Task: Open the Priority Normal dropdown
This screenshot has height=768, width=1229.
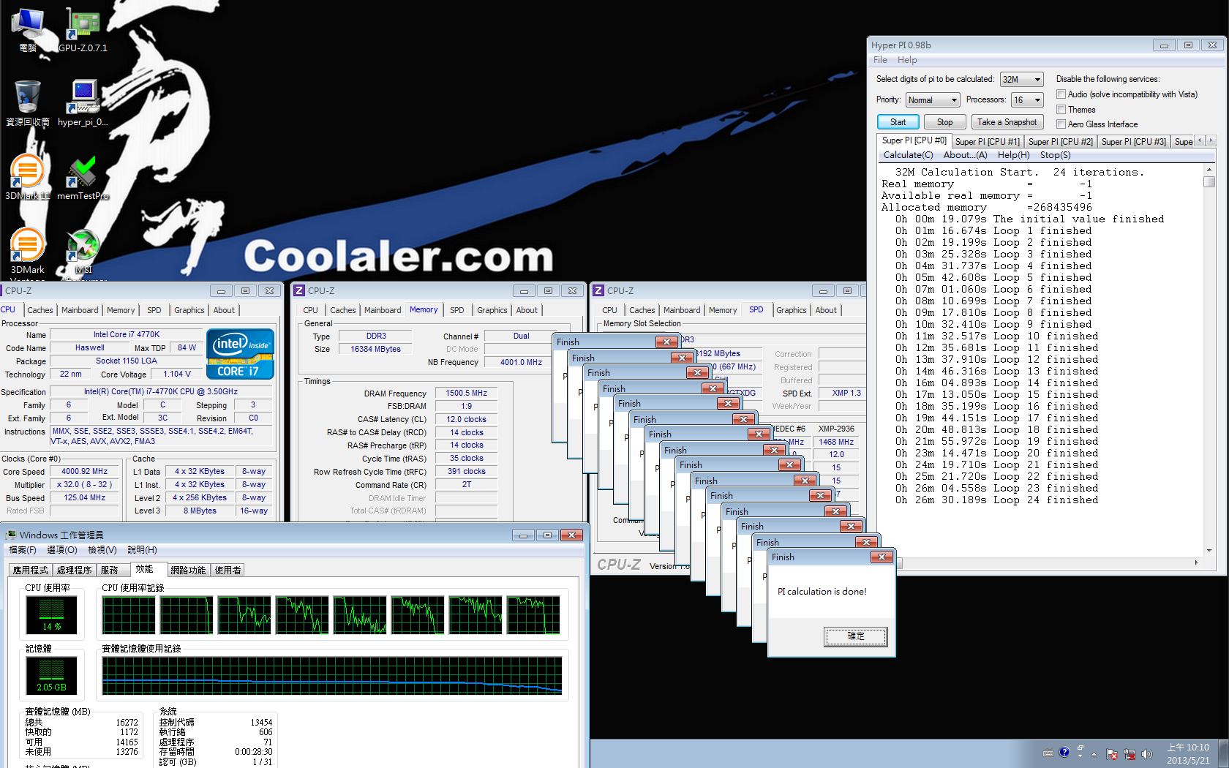Action: (933, 99)
